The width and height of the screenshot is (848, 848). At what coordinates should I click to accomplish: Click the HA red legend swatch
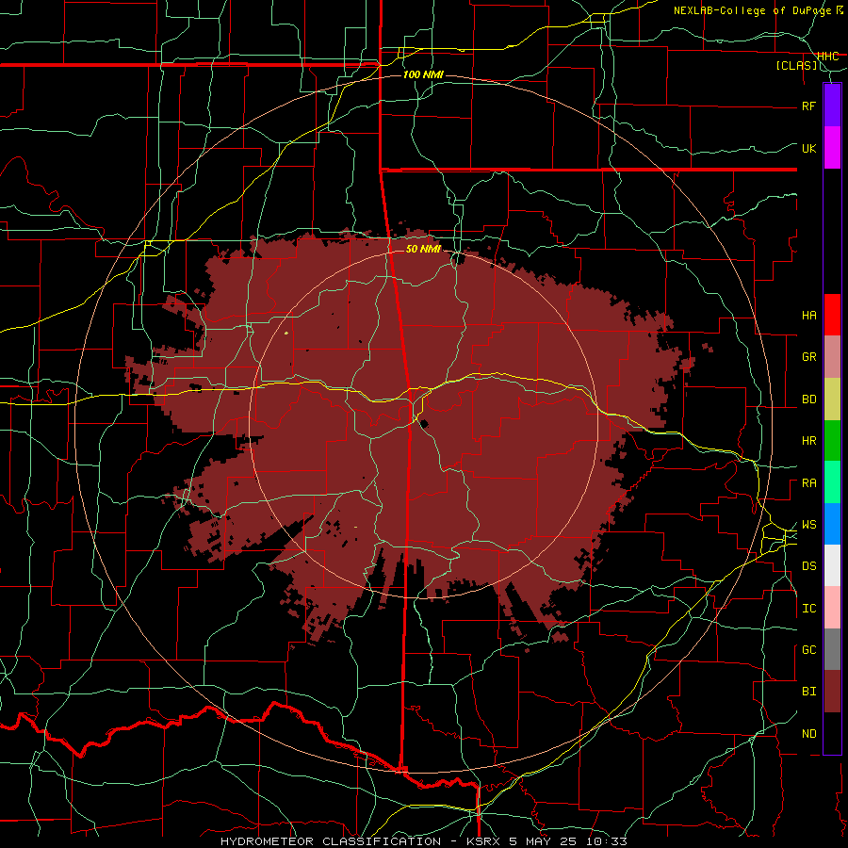[832, 315]
